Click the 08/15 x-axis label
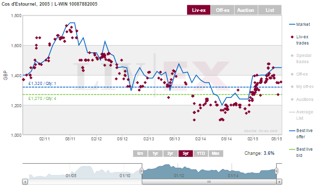 277,139
